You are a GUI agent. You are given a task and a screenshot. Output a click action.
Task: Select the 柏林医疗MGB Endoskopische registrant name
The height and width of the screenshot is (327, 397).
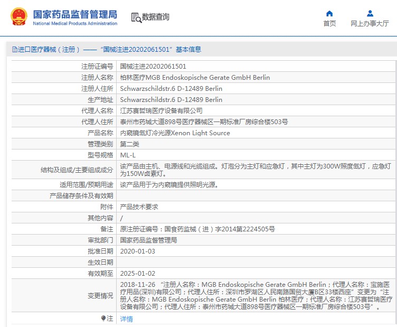(x=195, y=78)
